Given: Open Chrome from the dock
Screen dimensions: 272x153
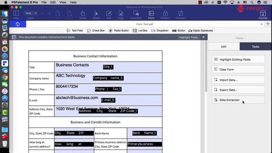Looking at the screenshot, I should 5,77.
